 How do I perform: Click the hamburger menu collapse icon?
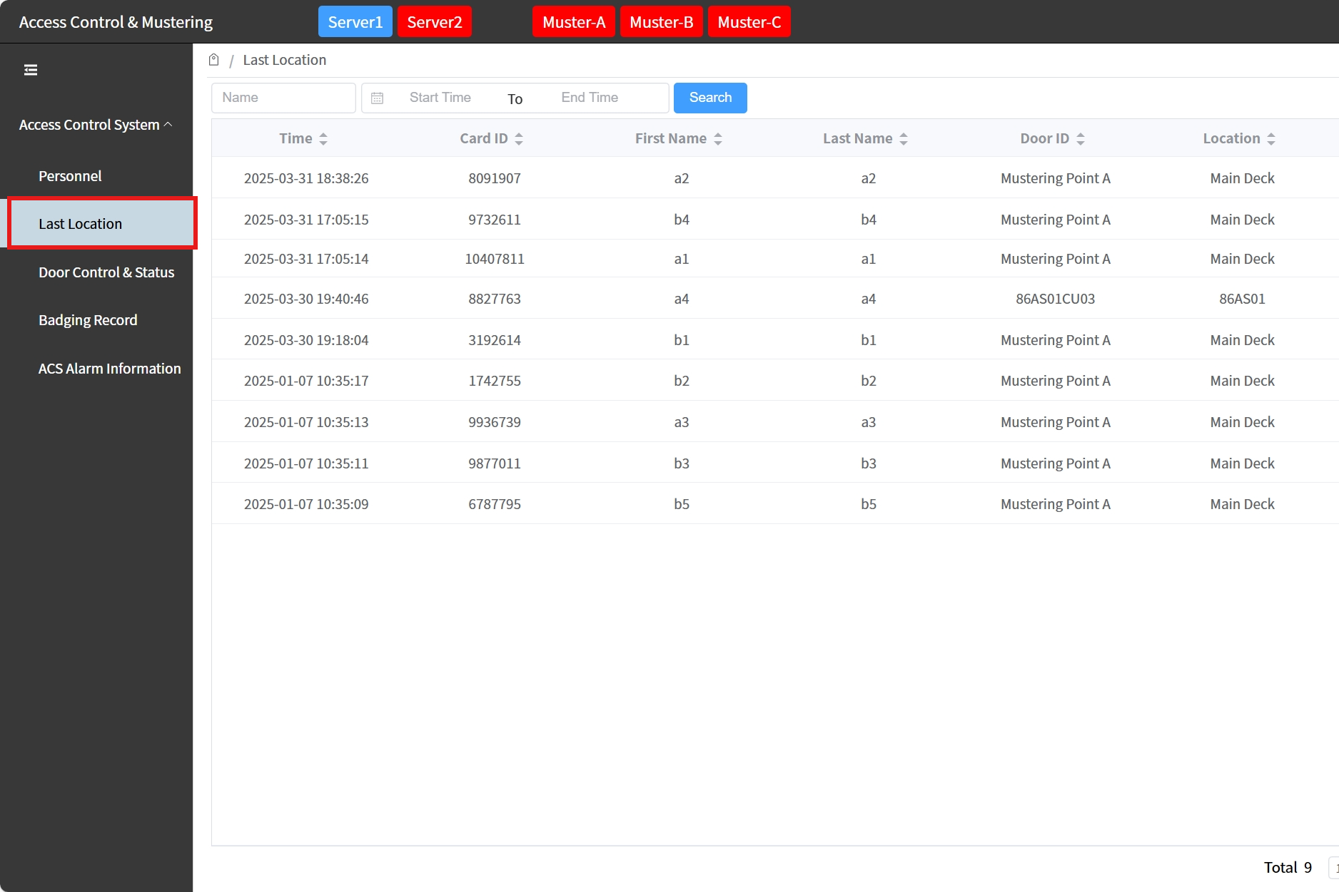tap(31, 70)
